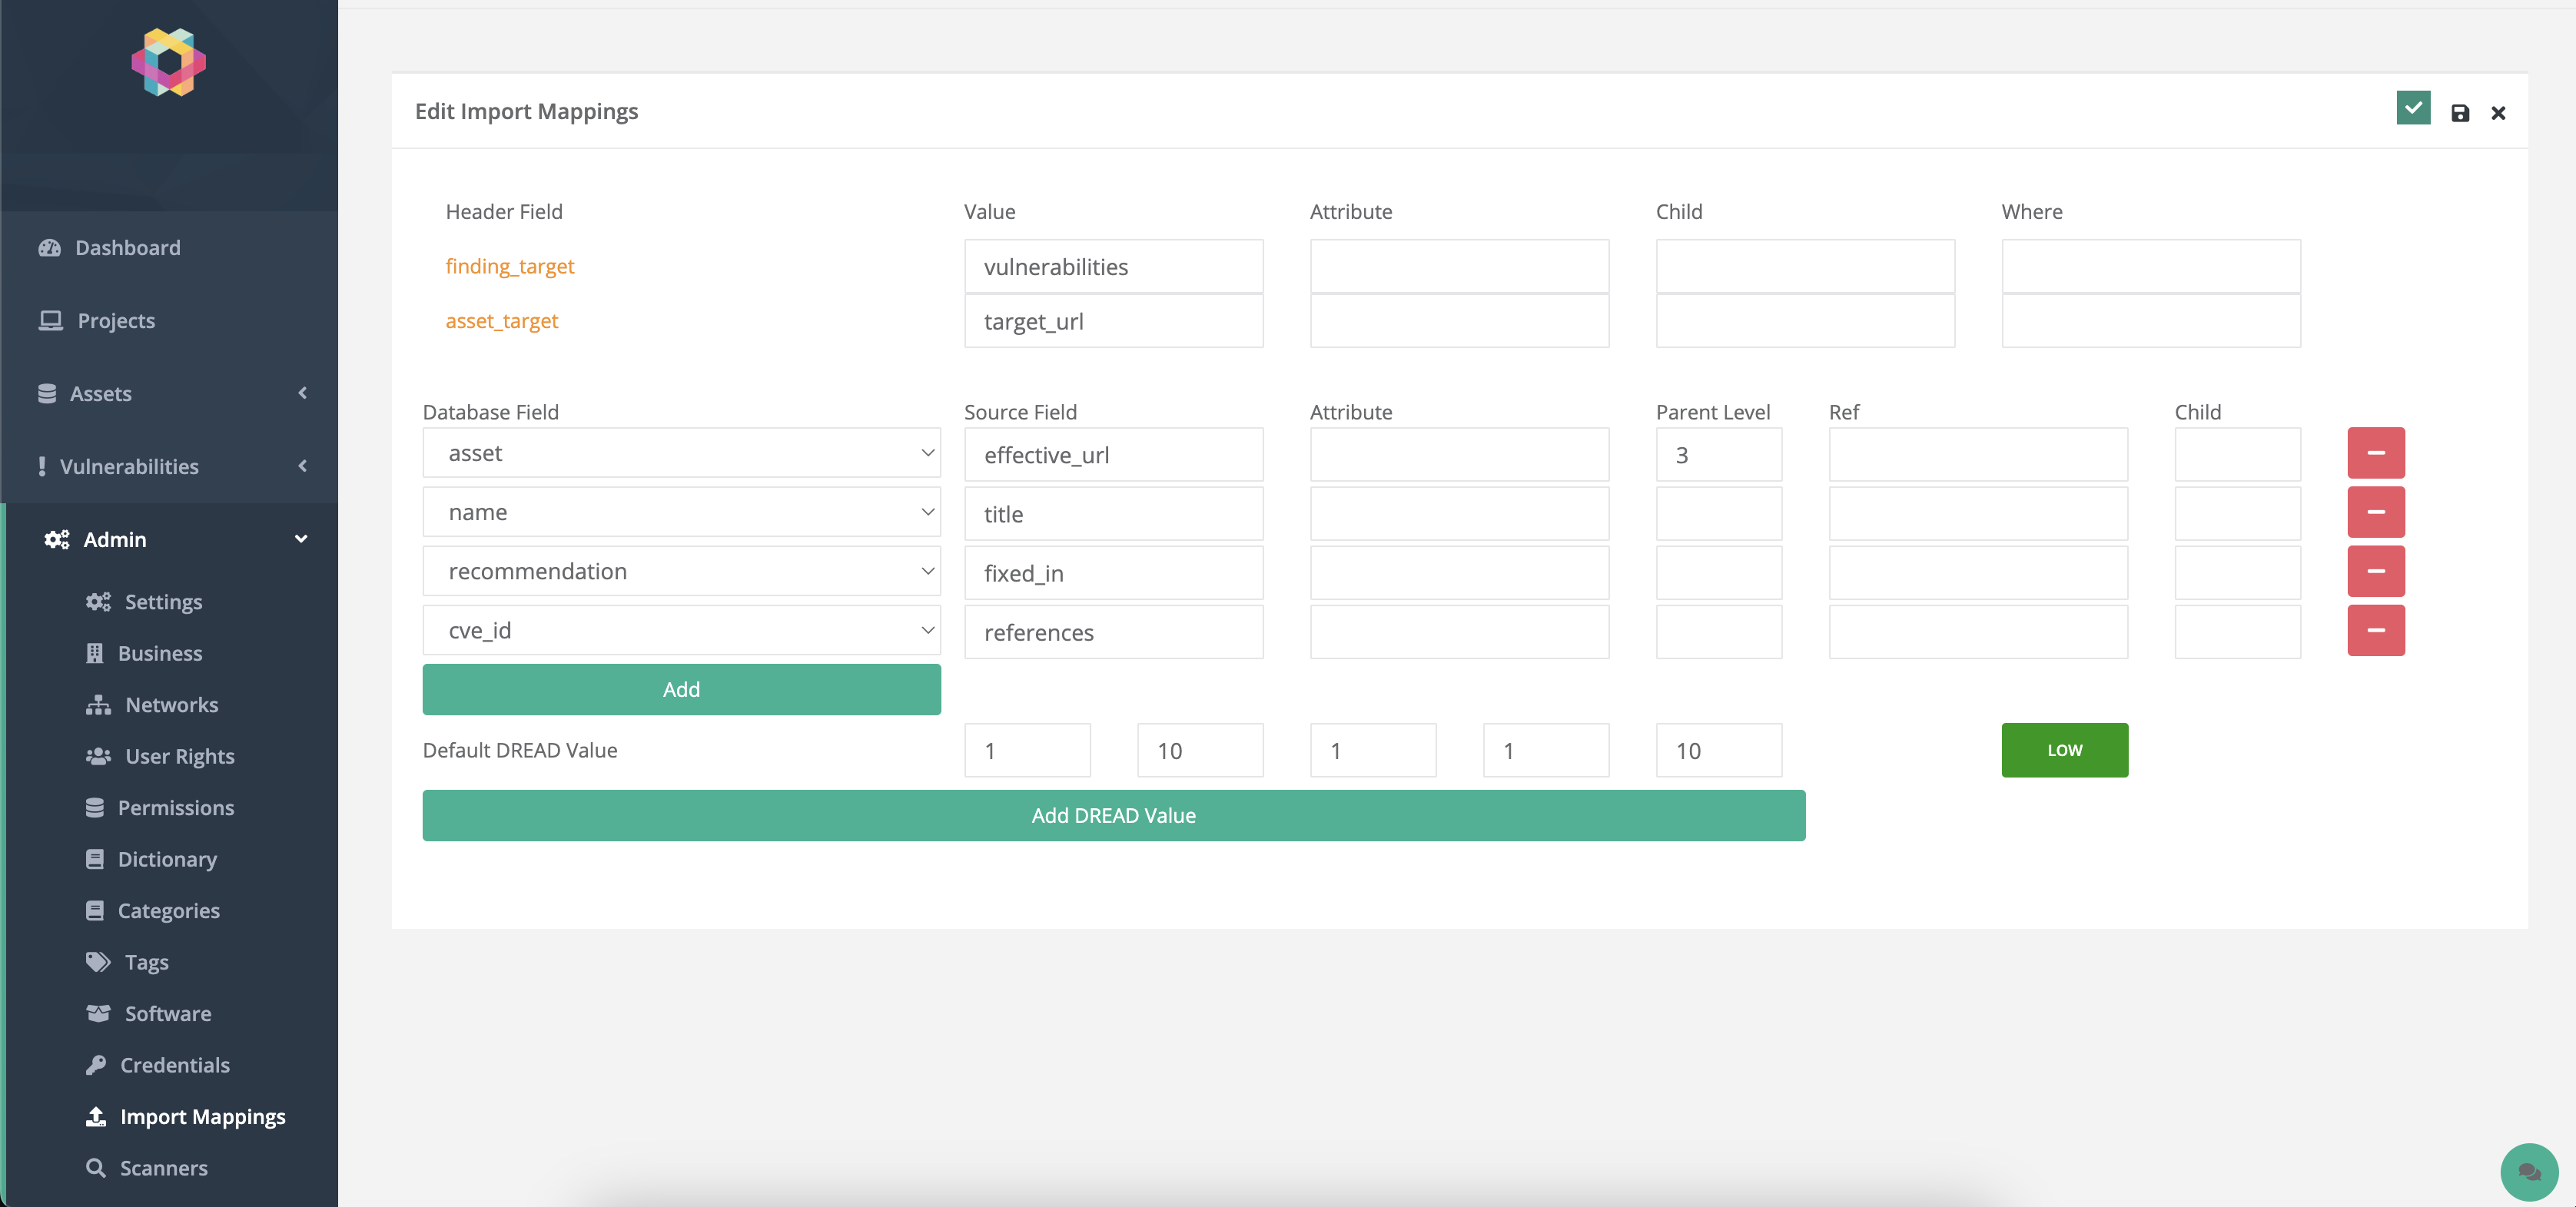Image resolution: width=2576 pixels, height=1207 pixels.
Task: Click the Tags icon in sidebar
Action: pos(98,961)
